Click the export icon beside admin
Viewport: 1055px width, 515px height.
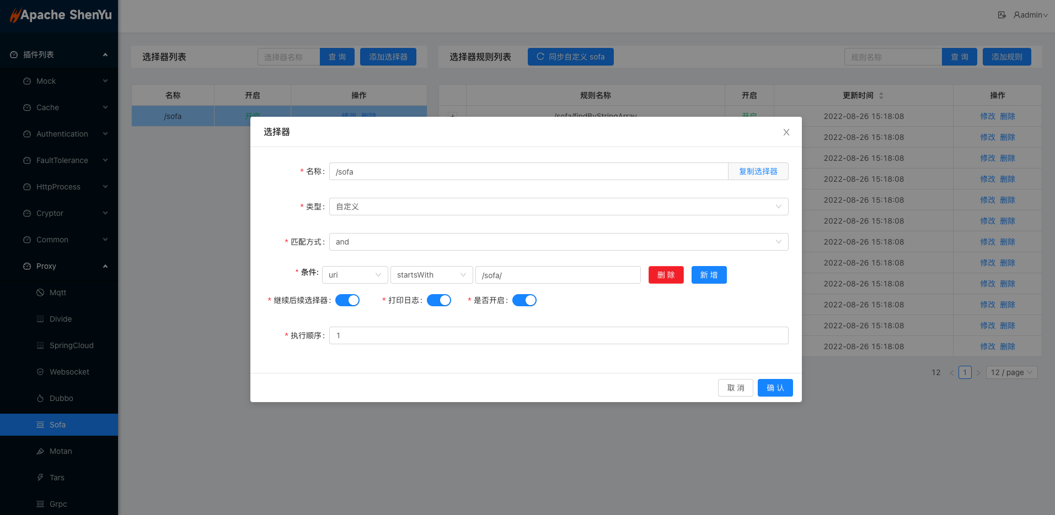pos(1002,15)
